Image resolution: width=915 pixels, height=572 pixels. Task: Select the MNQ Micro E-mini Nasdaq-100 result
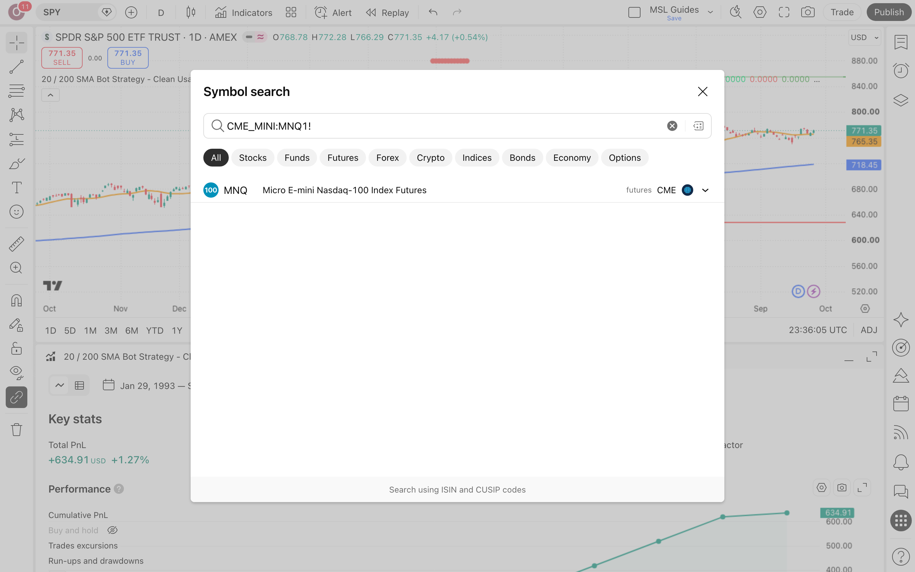point(457,190)
